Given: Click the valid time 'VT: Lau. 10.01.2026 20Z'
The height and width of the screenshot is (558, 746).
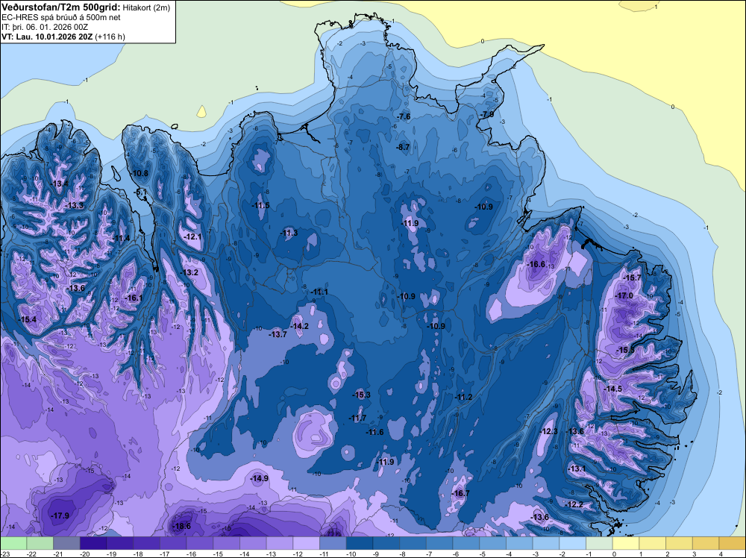Looking at the screenshot, I should [48, 37].
